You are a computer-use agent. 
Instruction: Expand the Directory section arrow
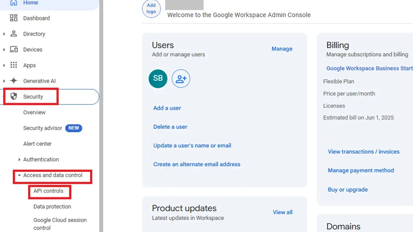coord(4,34)
